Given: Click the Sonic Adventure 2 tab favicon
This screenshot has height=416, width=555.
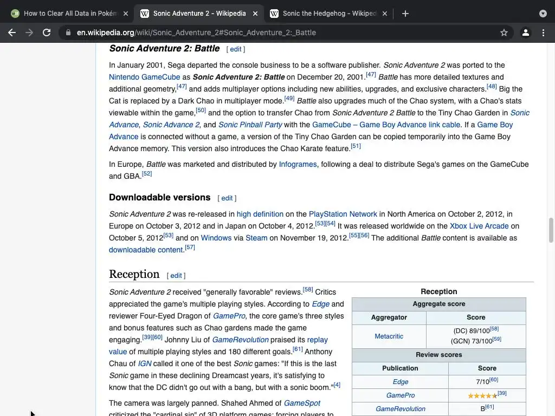Looking at the screenshot, I should coord(144,14).
